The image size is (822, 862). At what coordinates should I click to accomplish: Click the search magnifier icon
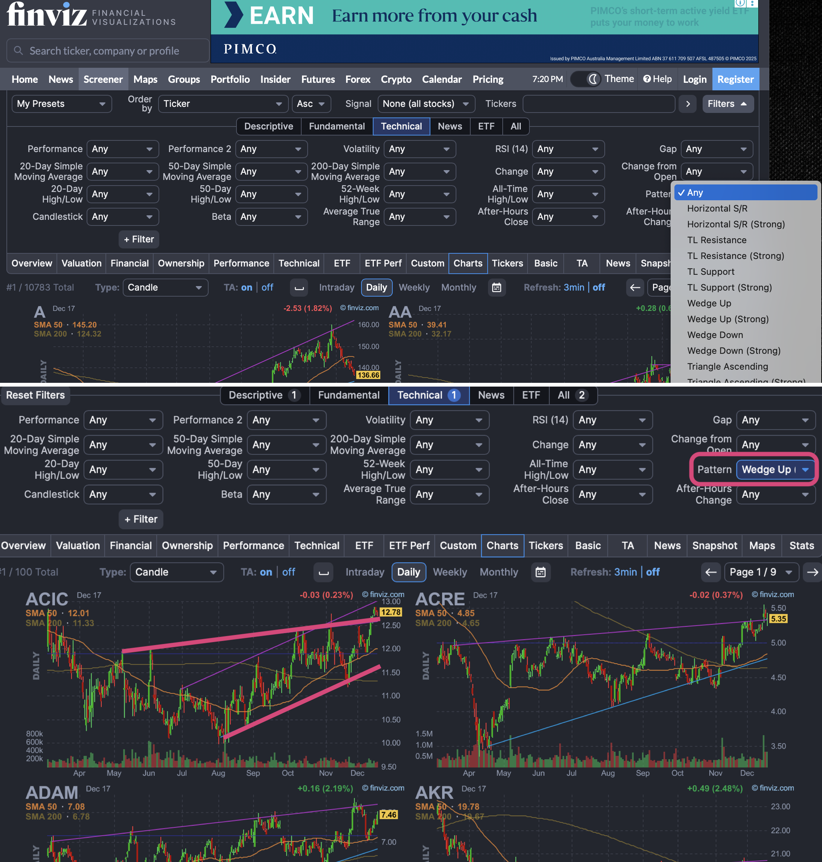[x=18, y=50]
